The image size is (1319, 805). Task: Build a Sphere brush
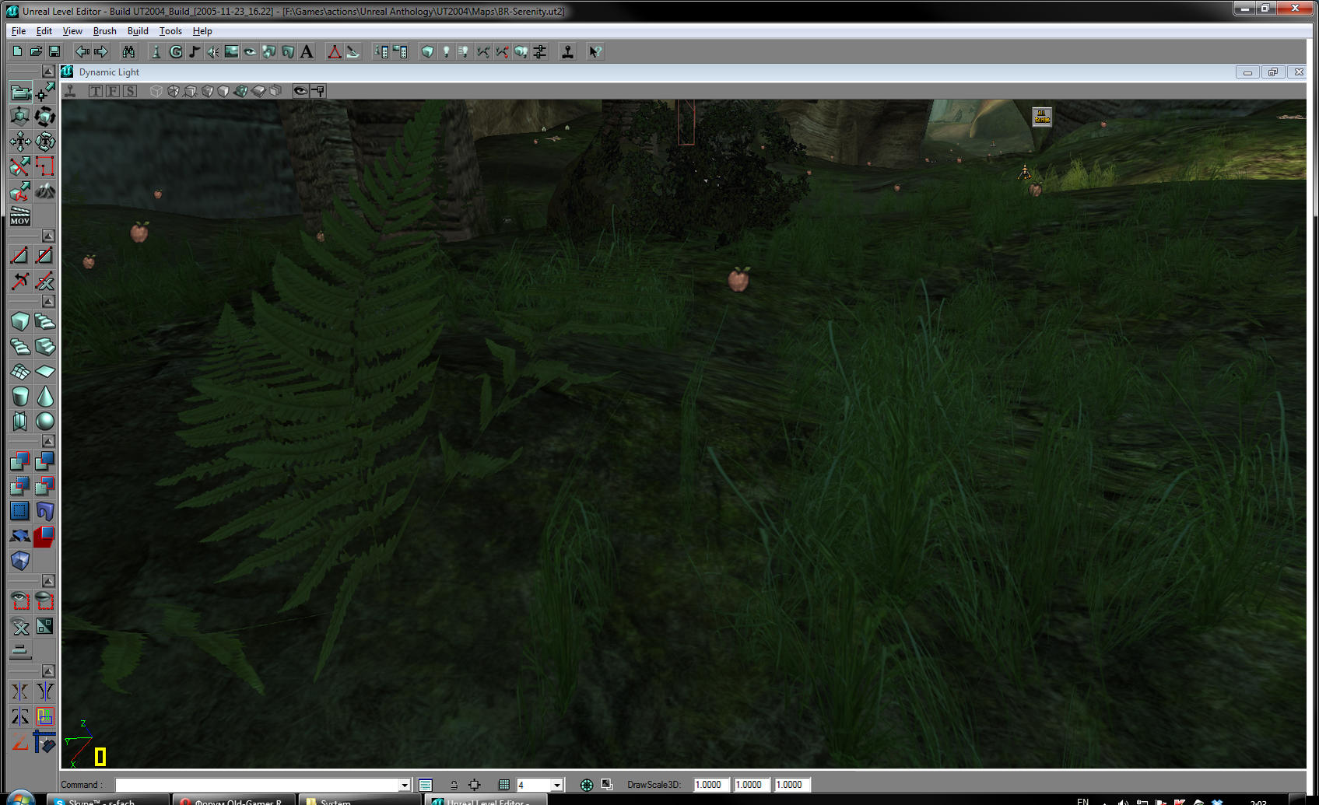tap(45, 421)
